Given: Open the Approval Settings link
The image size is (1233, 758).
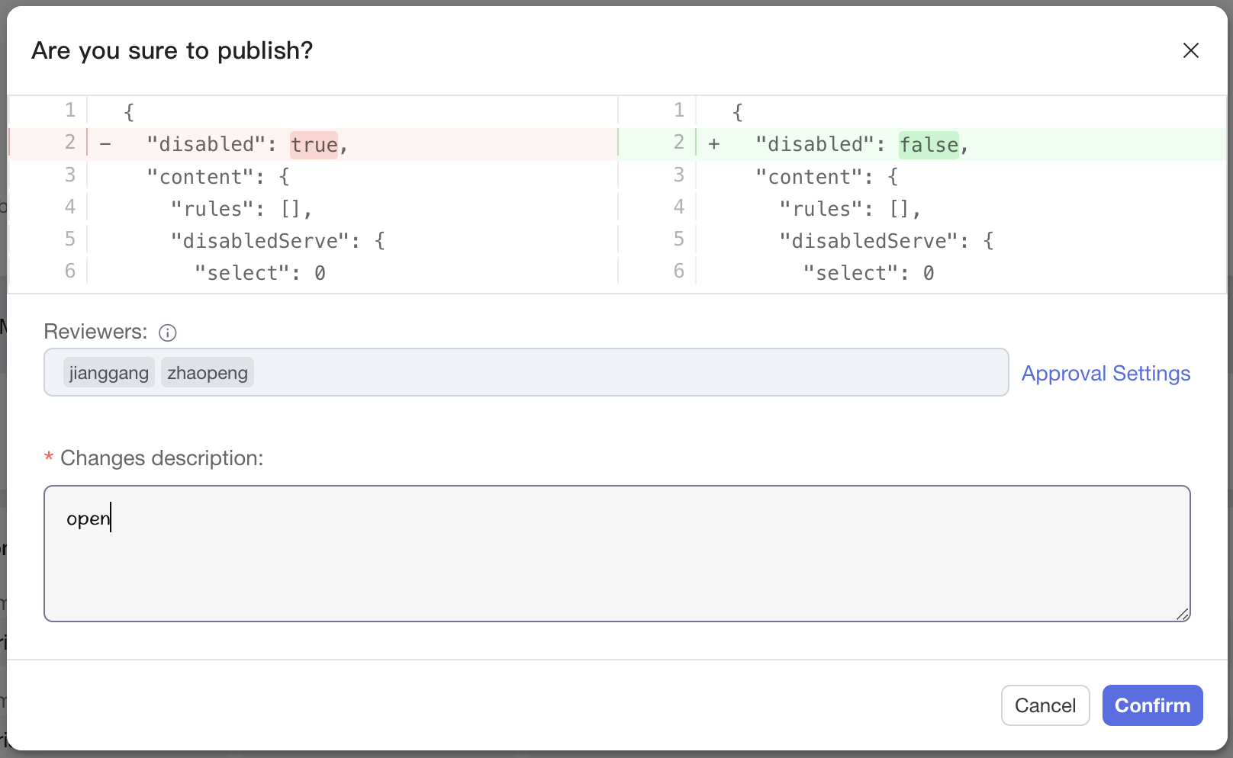Looking at the screenshot, I should (x=1106, y=374).
